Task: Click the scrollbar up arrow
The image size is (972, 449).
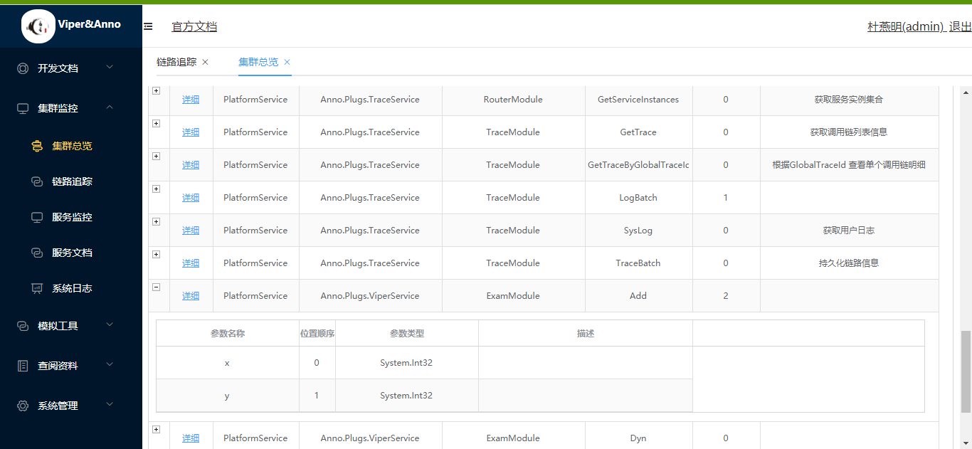Action: (966, 92)
